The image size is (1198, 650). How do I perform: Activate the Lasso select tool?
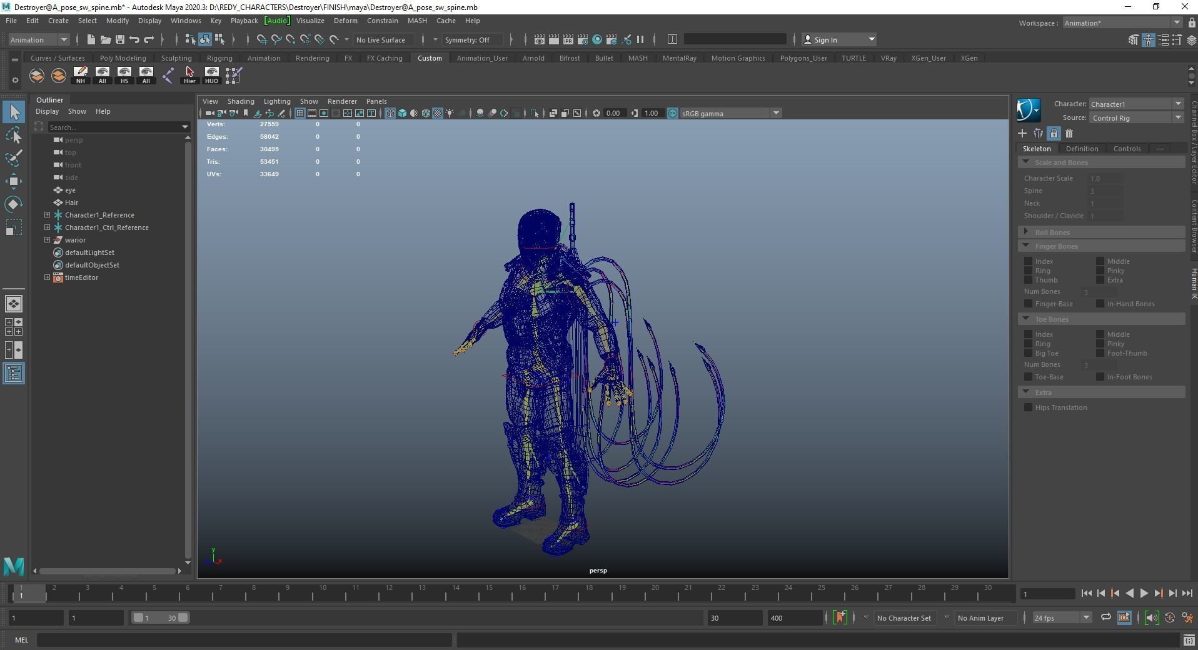(x=13, y=135)
